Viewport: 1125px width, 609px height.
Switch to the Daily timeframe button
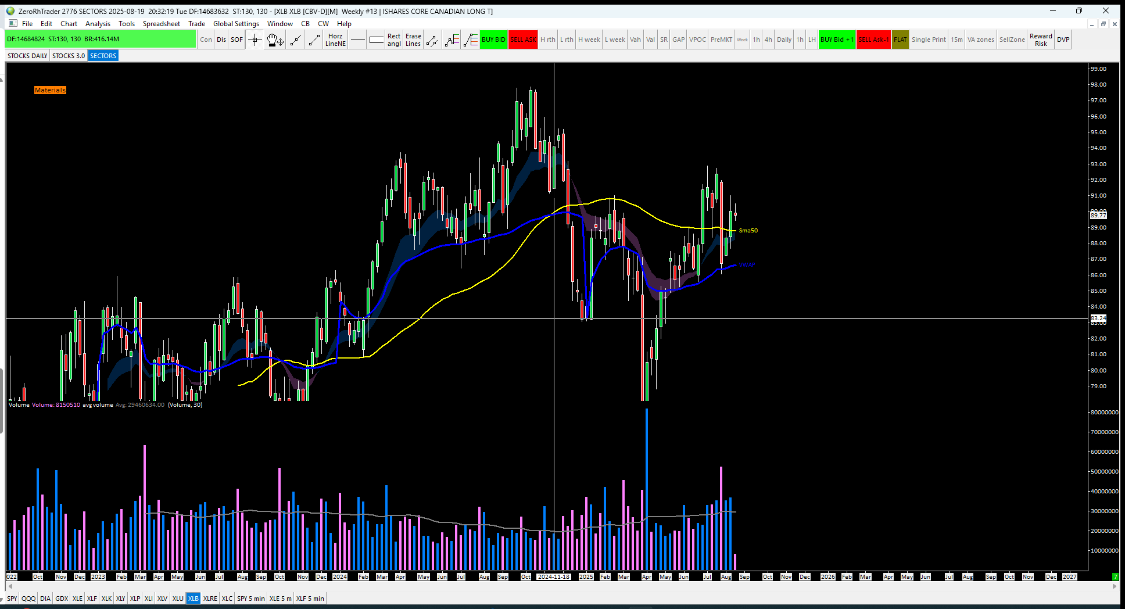coord(784,40)
